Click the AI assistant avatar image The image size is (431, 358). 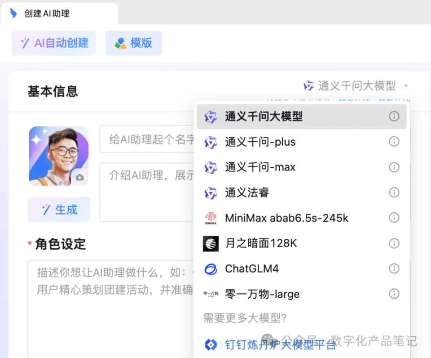59,156
